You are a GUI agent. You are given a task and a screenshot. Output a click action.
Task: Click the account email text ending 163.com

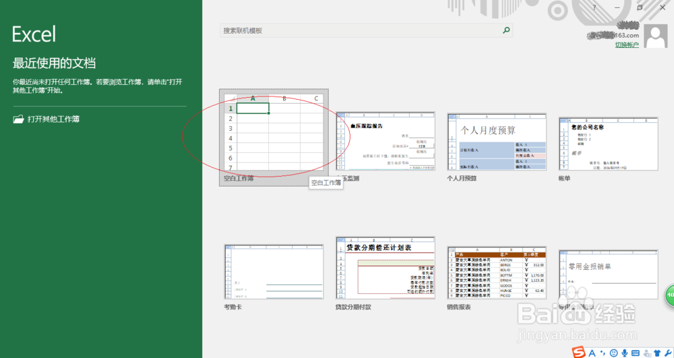pos(613,35)
